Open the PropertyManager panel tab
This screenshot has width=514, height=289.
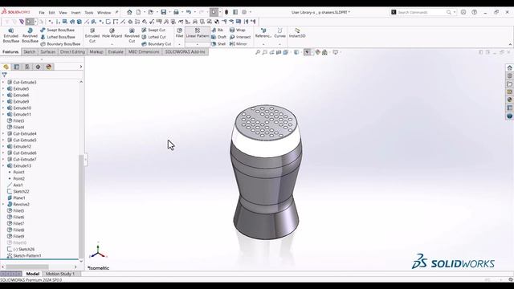point(17,67)
